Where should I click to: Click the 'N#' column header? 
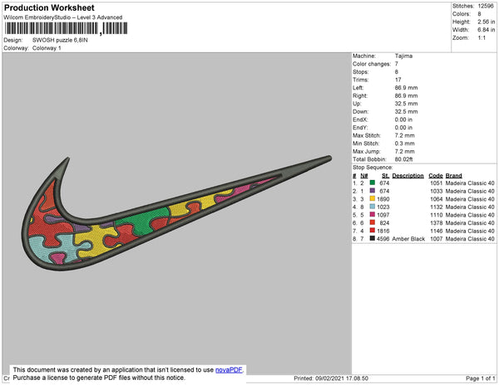364,176
